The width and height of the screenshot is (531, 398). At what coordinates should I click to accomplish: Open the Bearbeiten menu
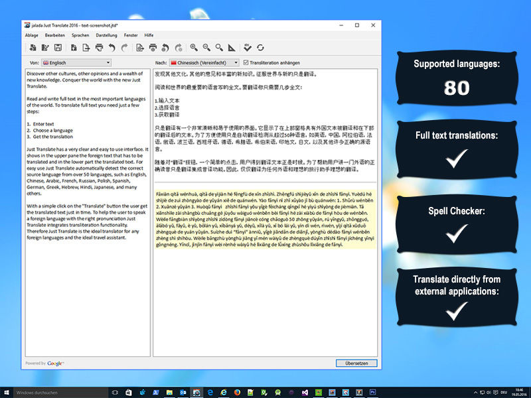(55, 35)
